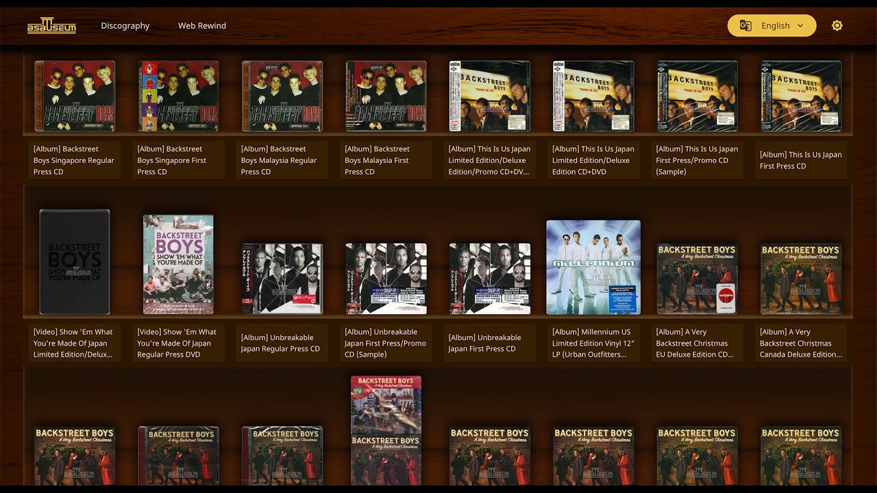Open This Is Us Japan First Press CD cover
Screen dimensions: 877x493
tap(801, 96)
